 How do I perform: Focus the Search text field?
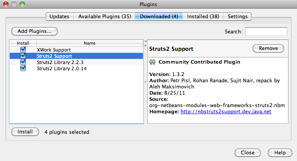point(266,31)
